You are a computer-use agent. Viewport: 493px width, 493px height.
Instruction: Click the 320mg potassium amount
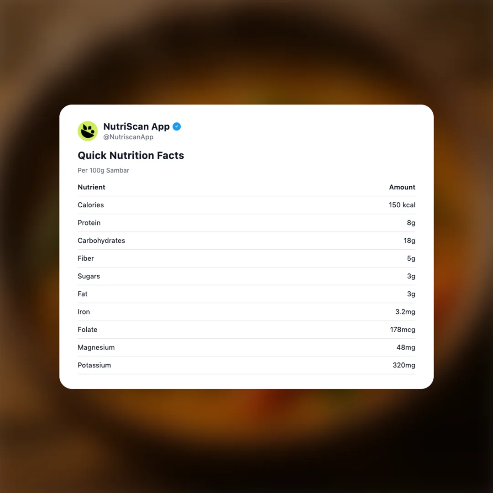tap(404, 365)
